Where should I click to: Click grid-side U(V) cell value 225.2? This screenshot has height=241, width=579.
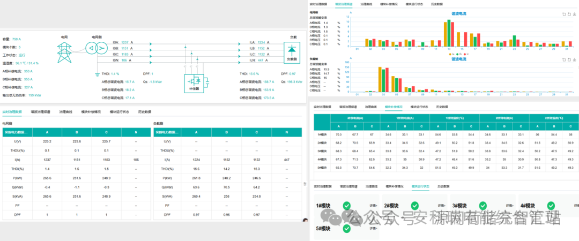coord(47,141)
